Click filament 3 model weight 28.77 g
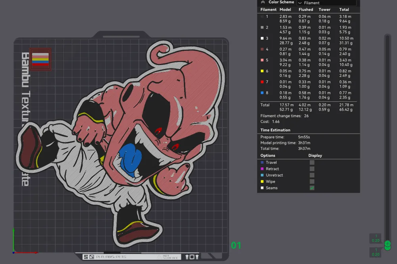This screenshot has width=397, height=264. 286,43
